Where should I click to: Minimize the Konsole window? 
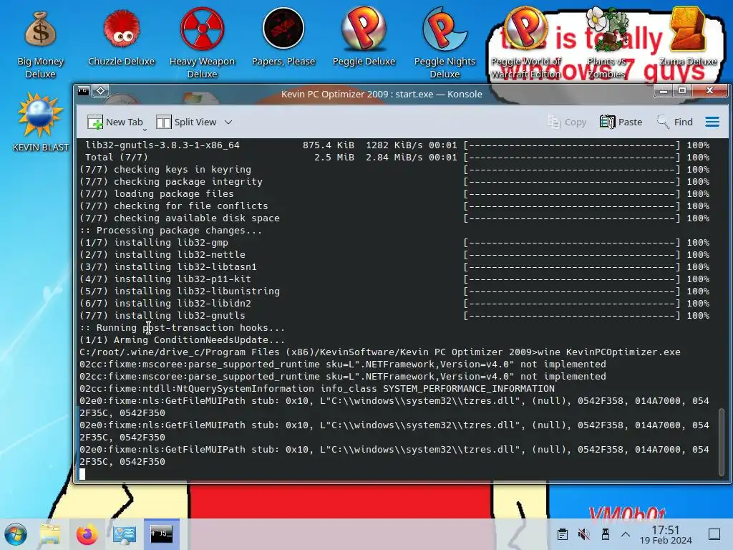click(663, 90)
